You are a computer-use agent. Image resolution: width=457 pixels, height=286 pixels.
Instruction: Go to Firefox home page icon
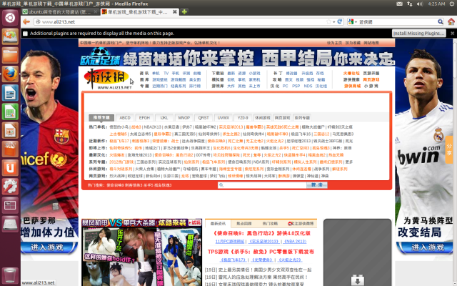point(451,21)
